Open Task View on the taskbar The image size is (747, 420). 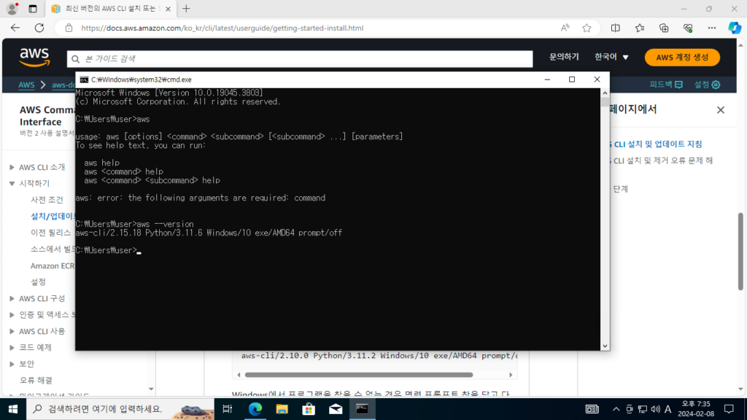coord(228,409)
